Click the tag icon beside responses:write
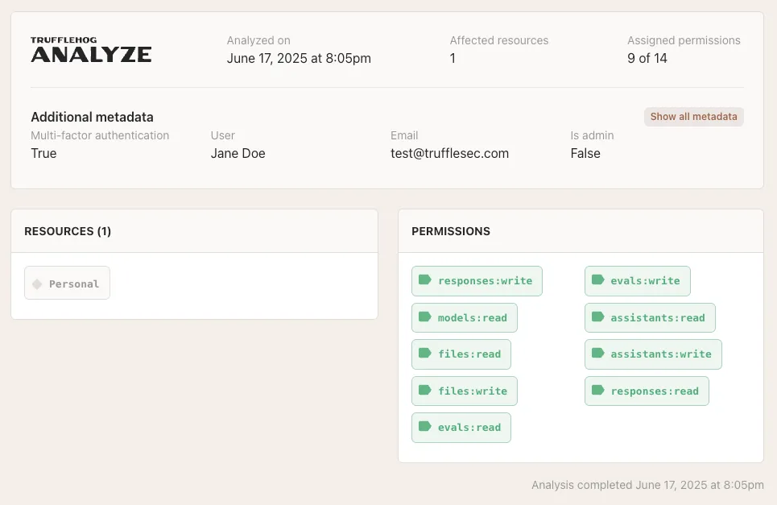 [x=424, y=280]
